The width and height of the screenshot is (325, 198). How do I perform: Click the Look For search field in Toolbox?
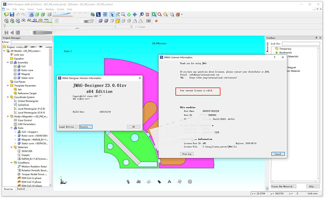tap(301, 44)
